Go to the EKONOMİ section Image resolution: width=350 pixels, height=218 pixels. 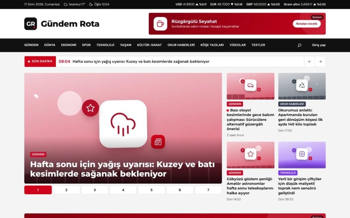click(x=68, y=45)
